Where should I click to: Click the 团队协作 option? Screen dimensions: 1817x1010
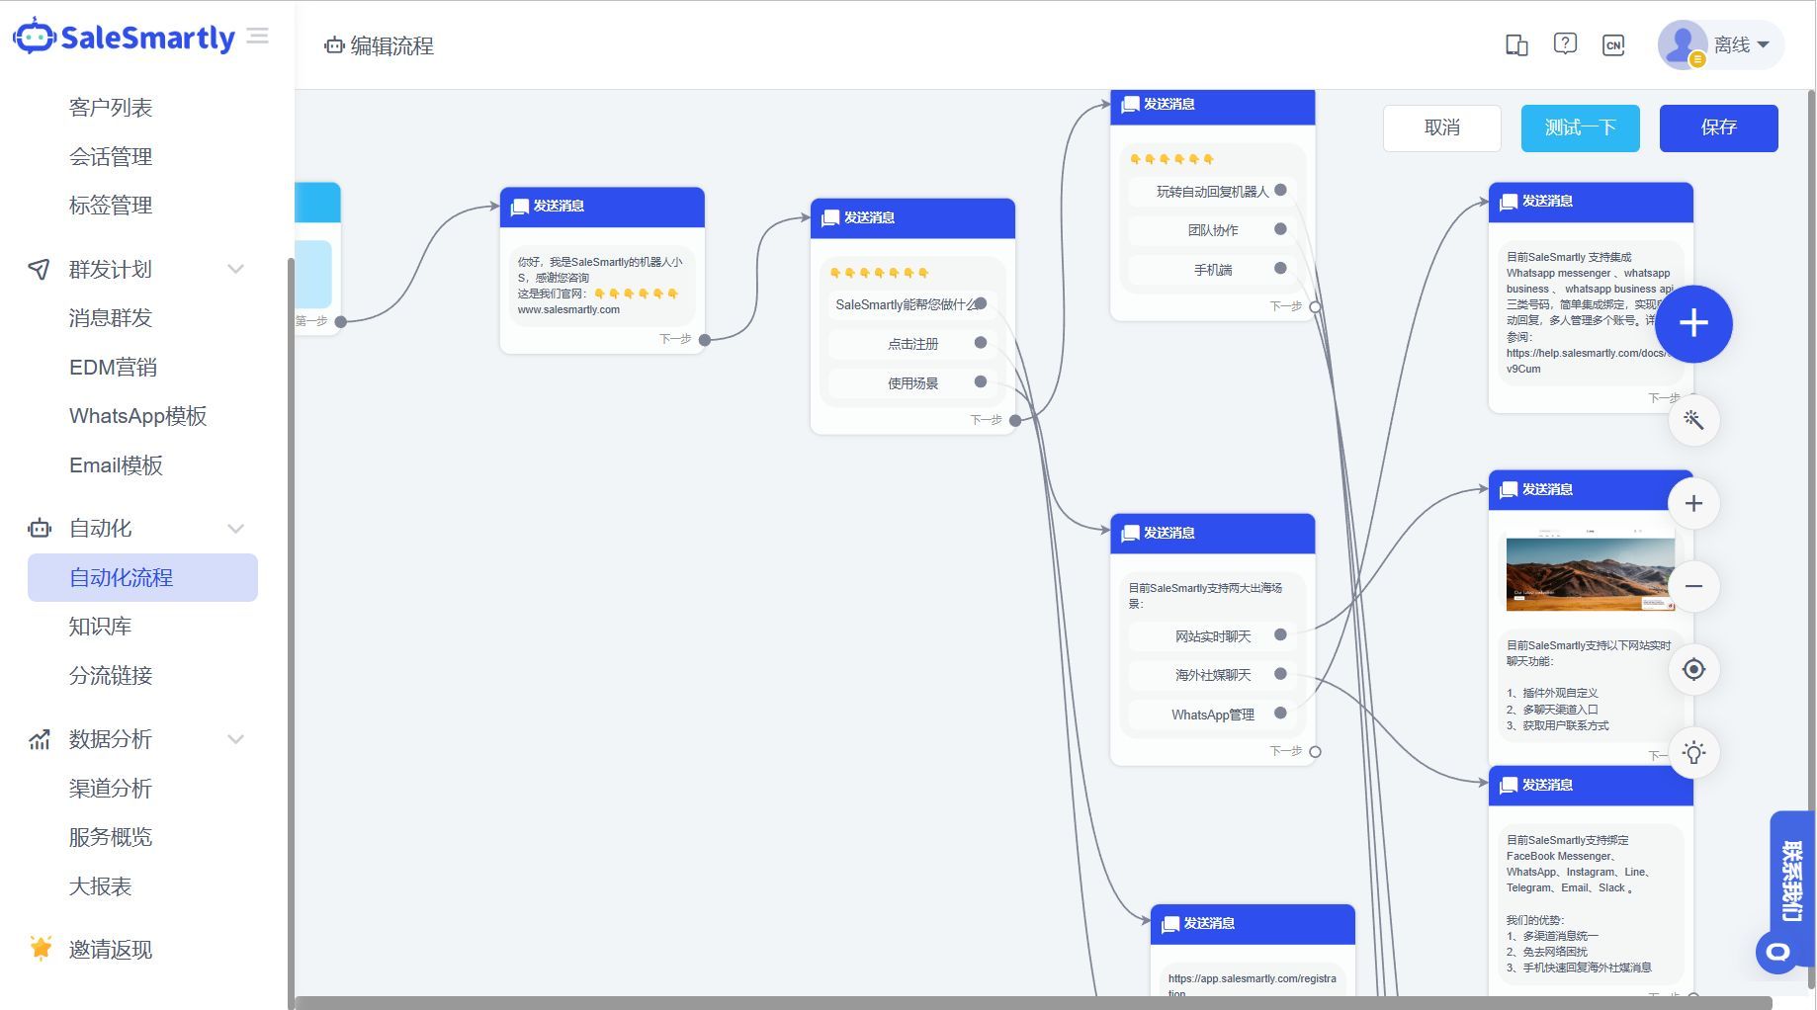(1212, 230)
